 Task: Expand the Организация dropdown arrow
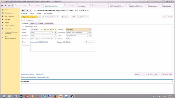click(x=88, y=33)
